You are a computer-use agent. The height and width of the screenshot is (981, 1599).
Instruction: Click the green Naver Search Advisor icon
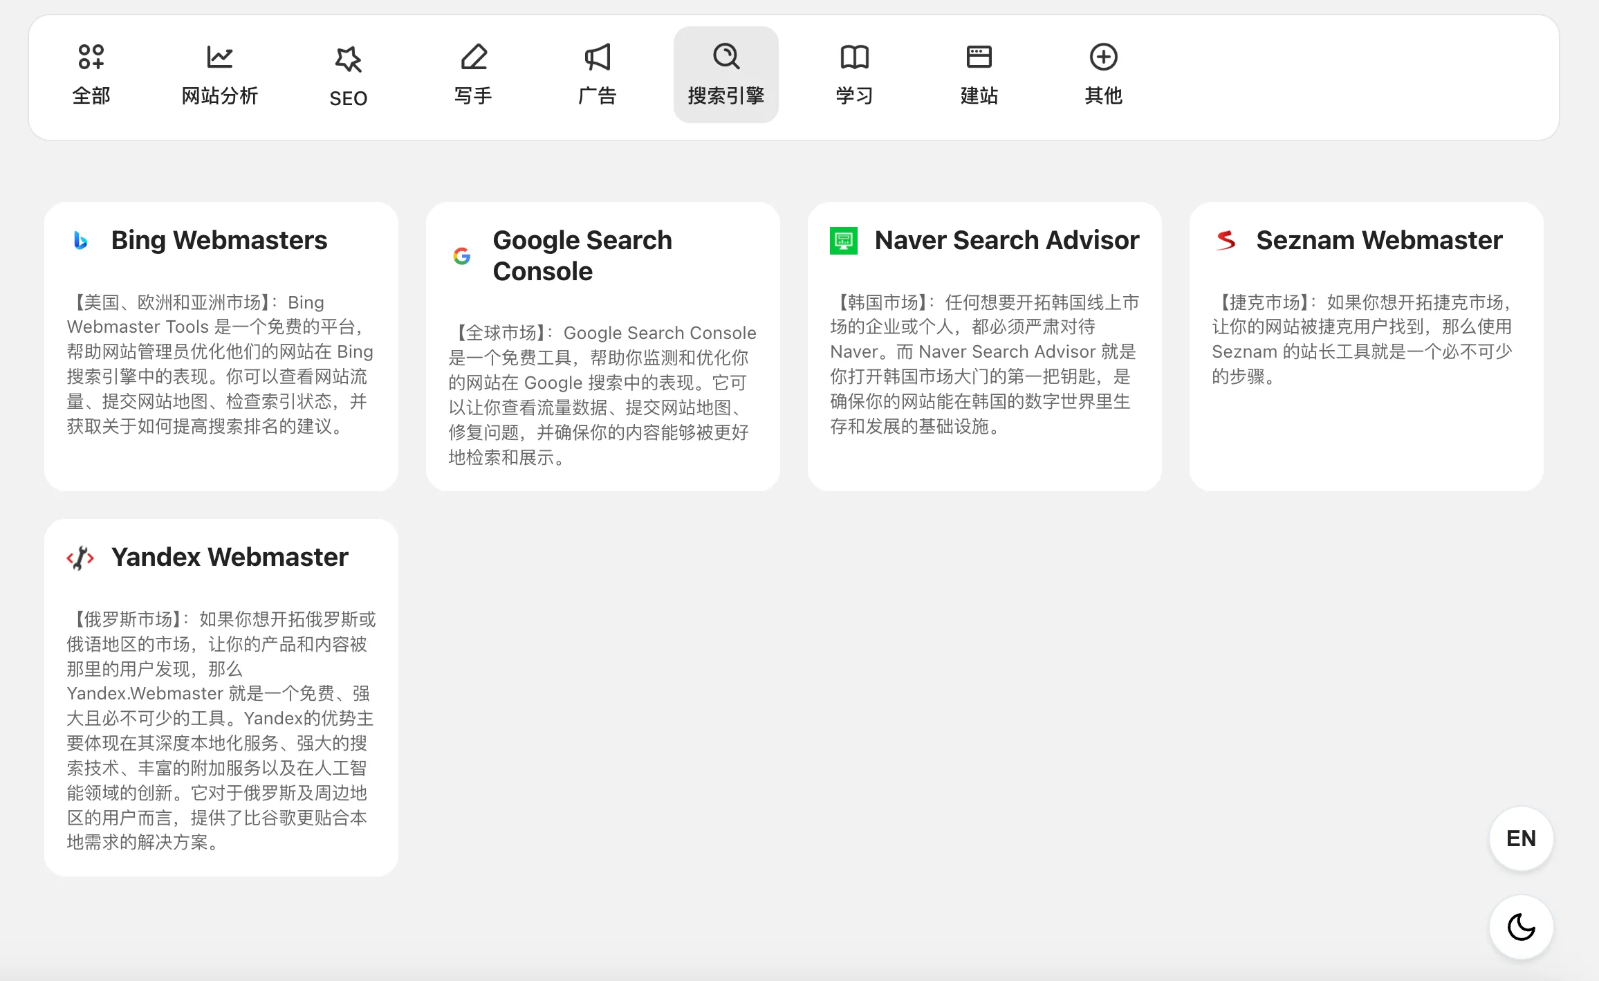(x=844, y=241)
